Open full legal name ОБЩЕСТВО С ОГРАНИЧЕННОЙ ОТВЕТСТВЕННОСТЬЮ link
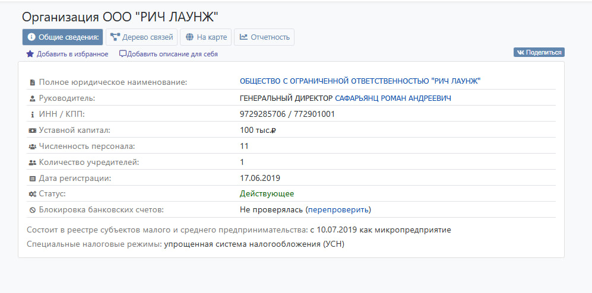The image size is (592, 293). 360,81
